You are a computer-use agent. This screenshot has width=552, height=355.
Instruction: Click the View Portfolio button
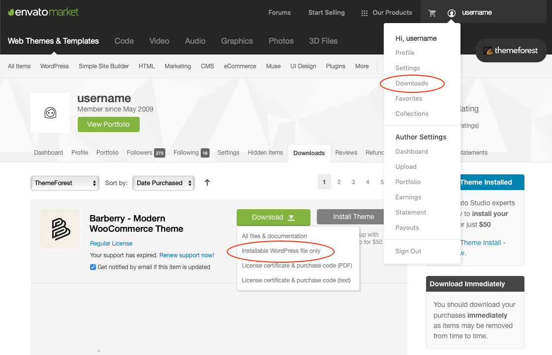(108, 124)
